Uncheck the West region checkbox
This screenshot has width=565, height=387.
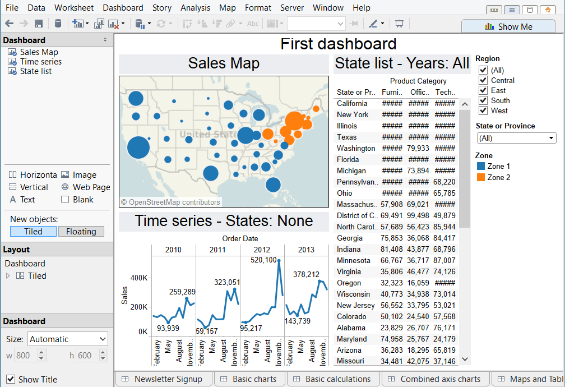tap(483, 110)
